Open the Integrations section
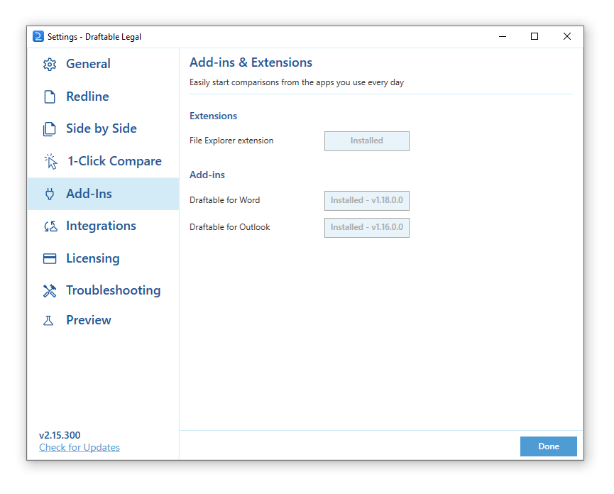 (104, 226)
